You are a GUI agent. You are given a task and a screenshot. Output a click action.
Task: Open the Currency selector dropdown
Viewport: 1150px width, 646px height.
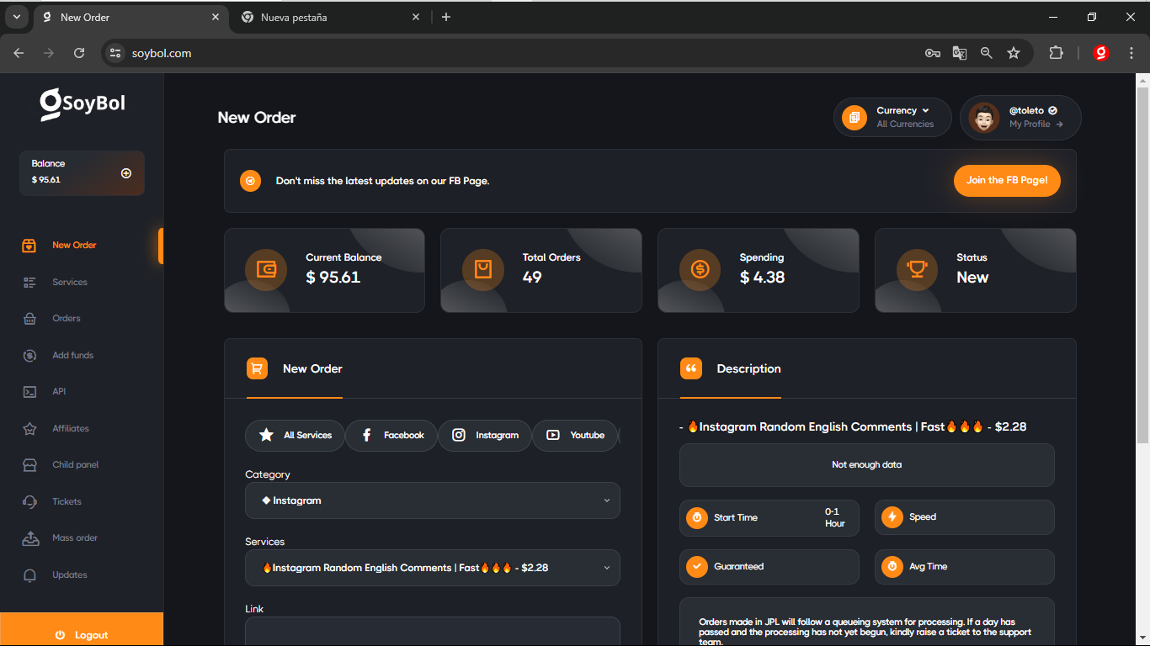click(893, 117)
